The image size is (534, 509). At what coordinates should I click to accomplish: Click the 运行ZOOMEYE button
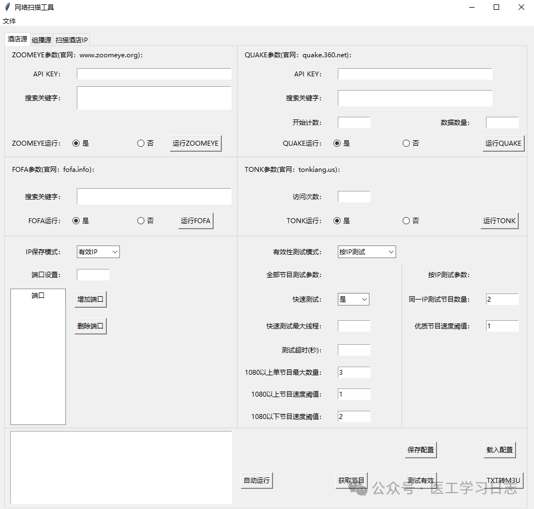[x=196, y=143]
